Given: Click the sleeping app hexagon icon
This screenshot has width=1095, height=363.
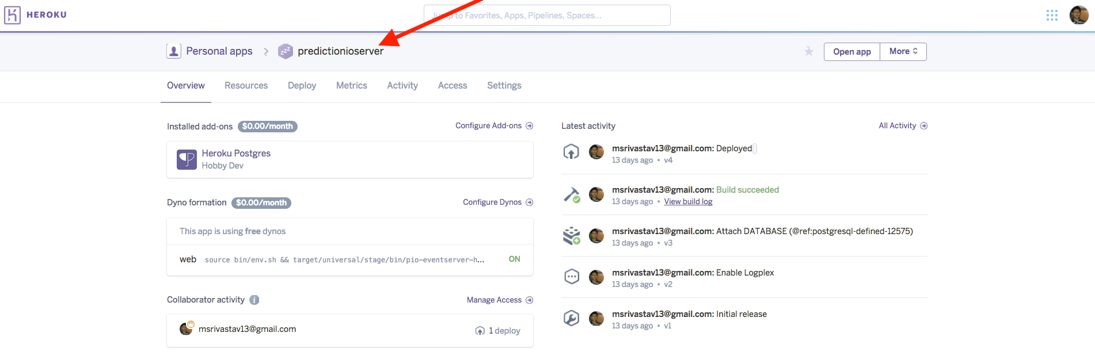Looking at the screenshot, I should 286,51.
